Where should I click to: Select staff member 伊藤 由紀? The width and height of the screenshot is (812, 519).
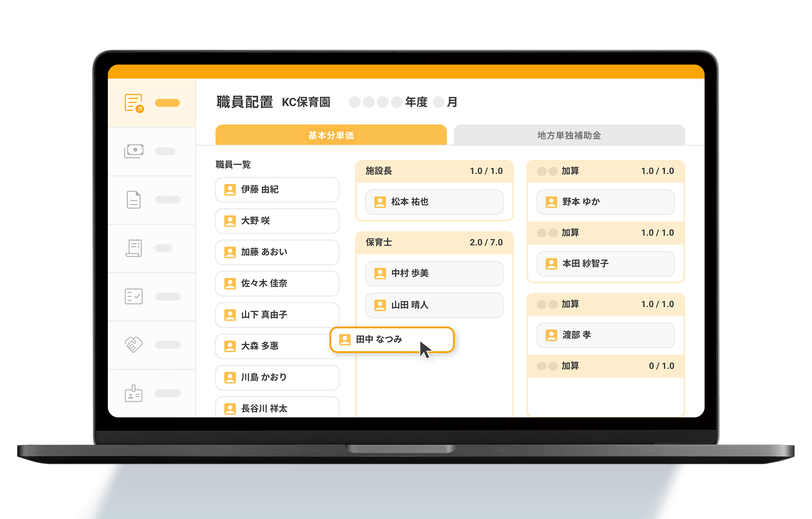coord(277,190)
